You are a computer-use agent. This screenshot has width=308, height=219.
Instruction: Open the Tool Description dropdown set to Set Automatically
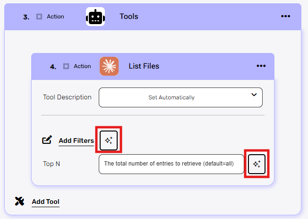pos(180,97)
